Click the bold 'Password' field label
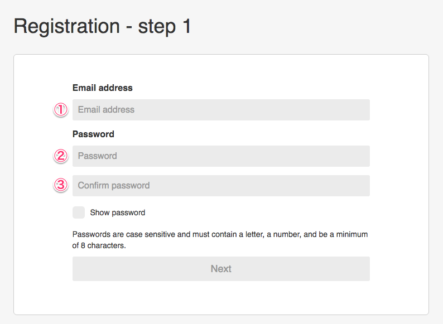443x324 pixels. pos(93,134)
